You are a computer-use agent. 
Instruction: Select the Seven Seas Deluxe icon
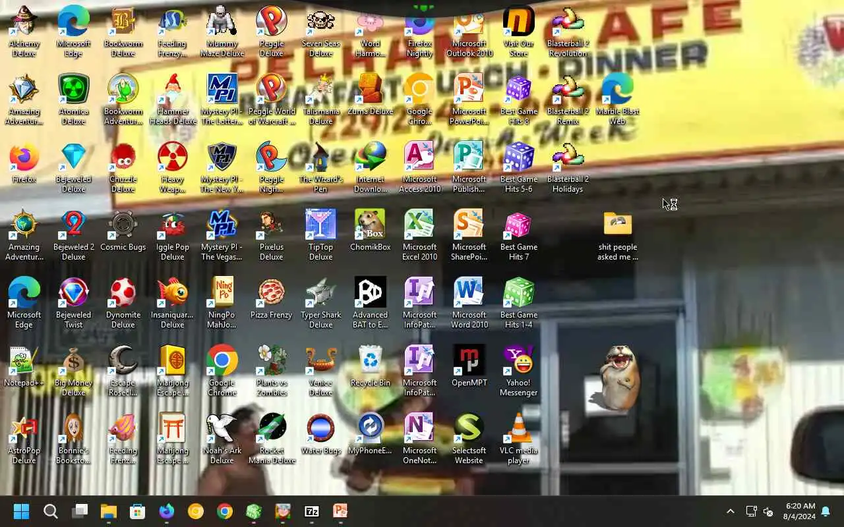[x=321, y=32]
